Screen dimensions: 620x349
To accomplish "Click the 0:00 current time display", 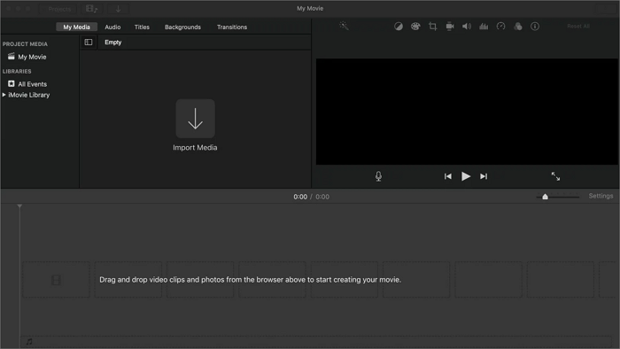I will (x=300, y=197).
